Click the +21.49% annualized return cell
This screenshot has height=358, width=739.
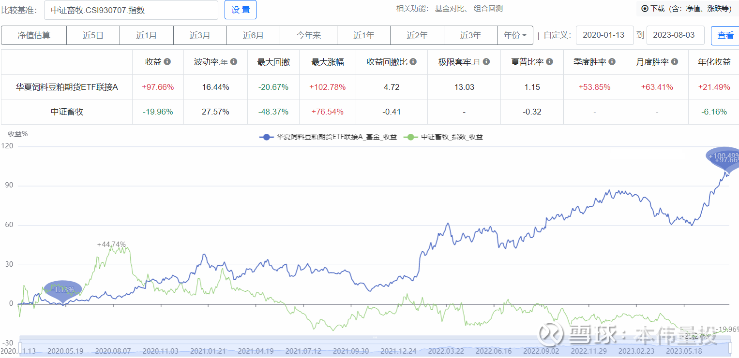point(714,87)
